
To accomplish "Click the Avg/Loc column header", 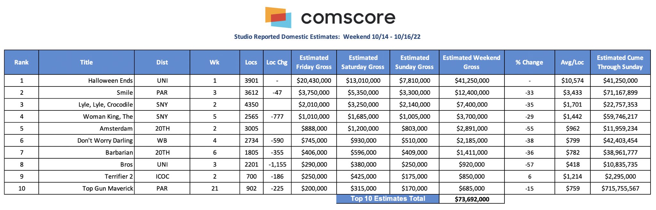I will coord(572,62).
